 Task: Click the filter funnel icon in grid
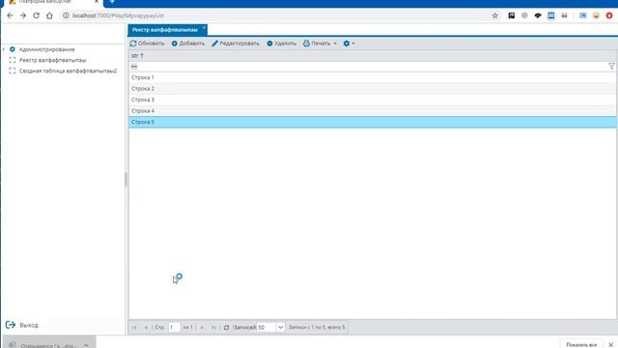click(611, 67)
